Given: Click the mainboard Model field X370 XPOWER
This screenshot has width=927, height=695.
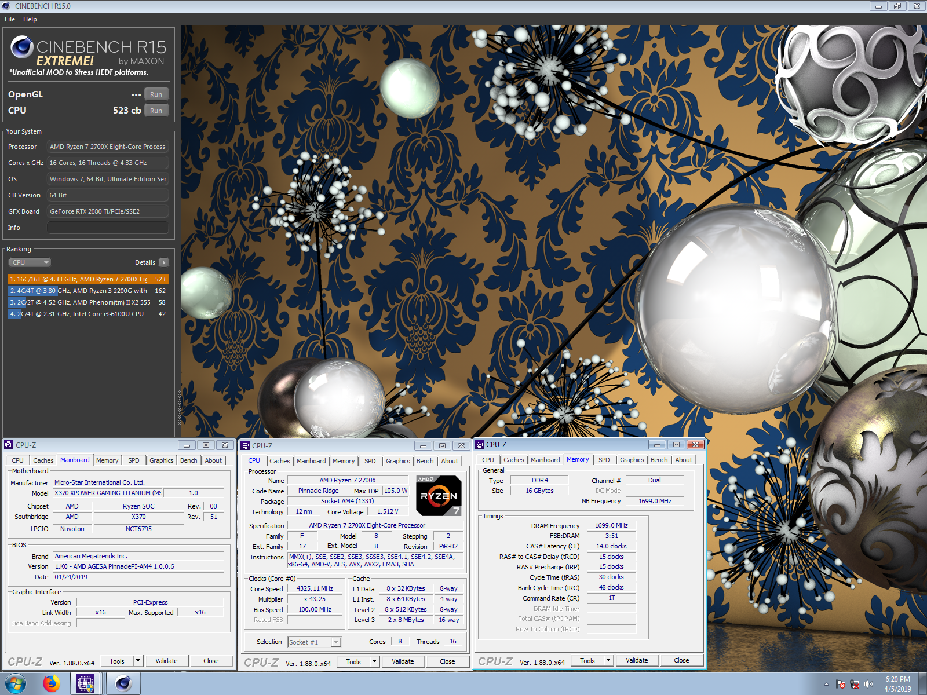Looking at the screenshot, I should coord(108,493).
